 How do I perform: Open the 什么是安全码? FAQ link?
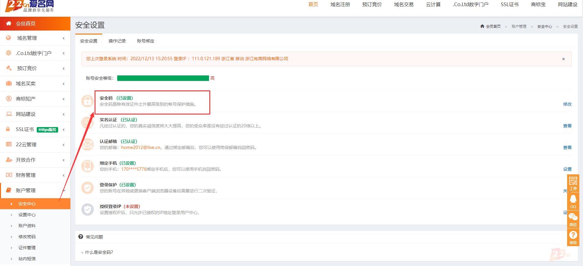click(x=99, y=252)
